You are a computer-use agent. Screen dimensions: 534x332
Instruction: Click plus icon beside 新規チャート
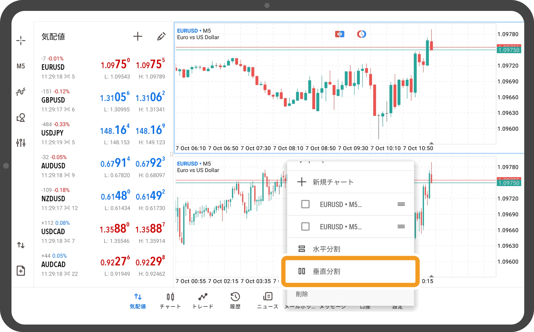(302, 182)
